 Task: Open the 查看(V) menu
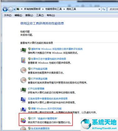(x=29, y=15)
